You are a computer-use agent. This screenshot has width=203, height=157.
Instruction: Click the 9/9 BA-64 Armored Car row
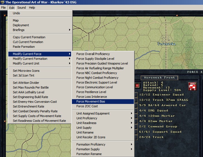click(163, 105)
